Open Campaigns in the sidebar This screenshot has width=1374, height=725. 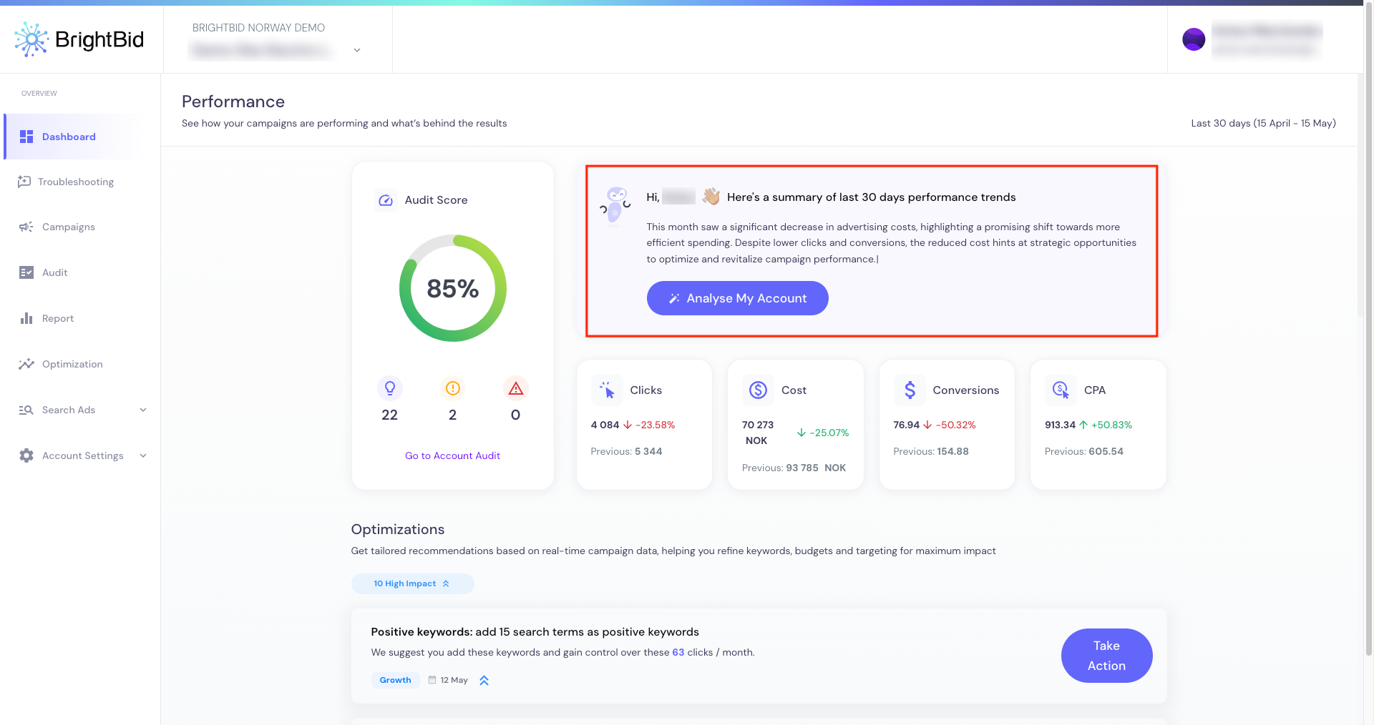click(68, 227)
